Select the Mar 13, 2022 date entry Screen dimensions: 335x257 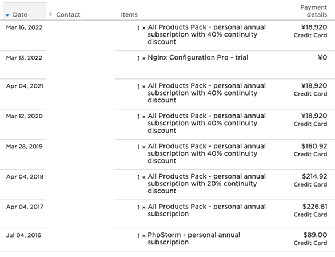point(24,58)
